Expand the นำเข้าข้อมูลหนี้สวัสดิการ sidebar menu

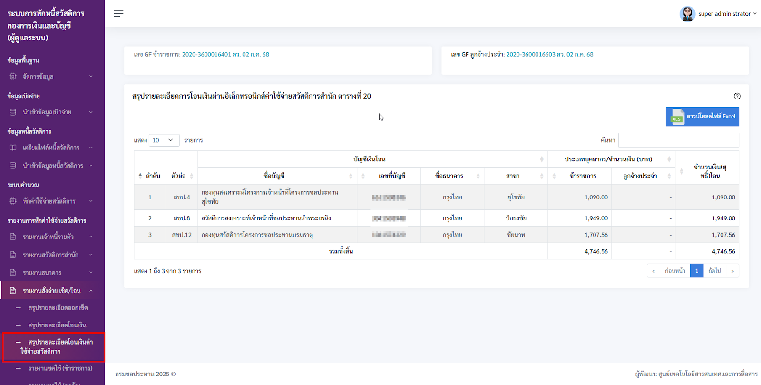point(52,166)
